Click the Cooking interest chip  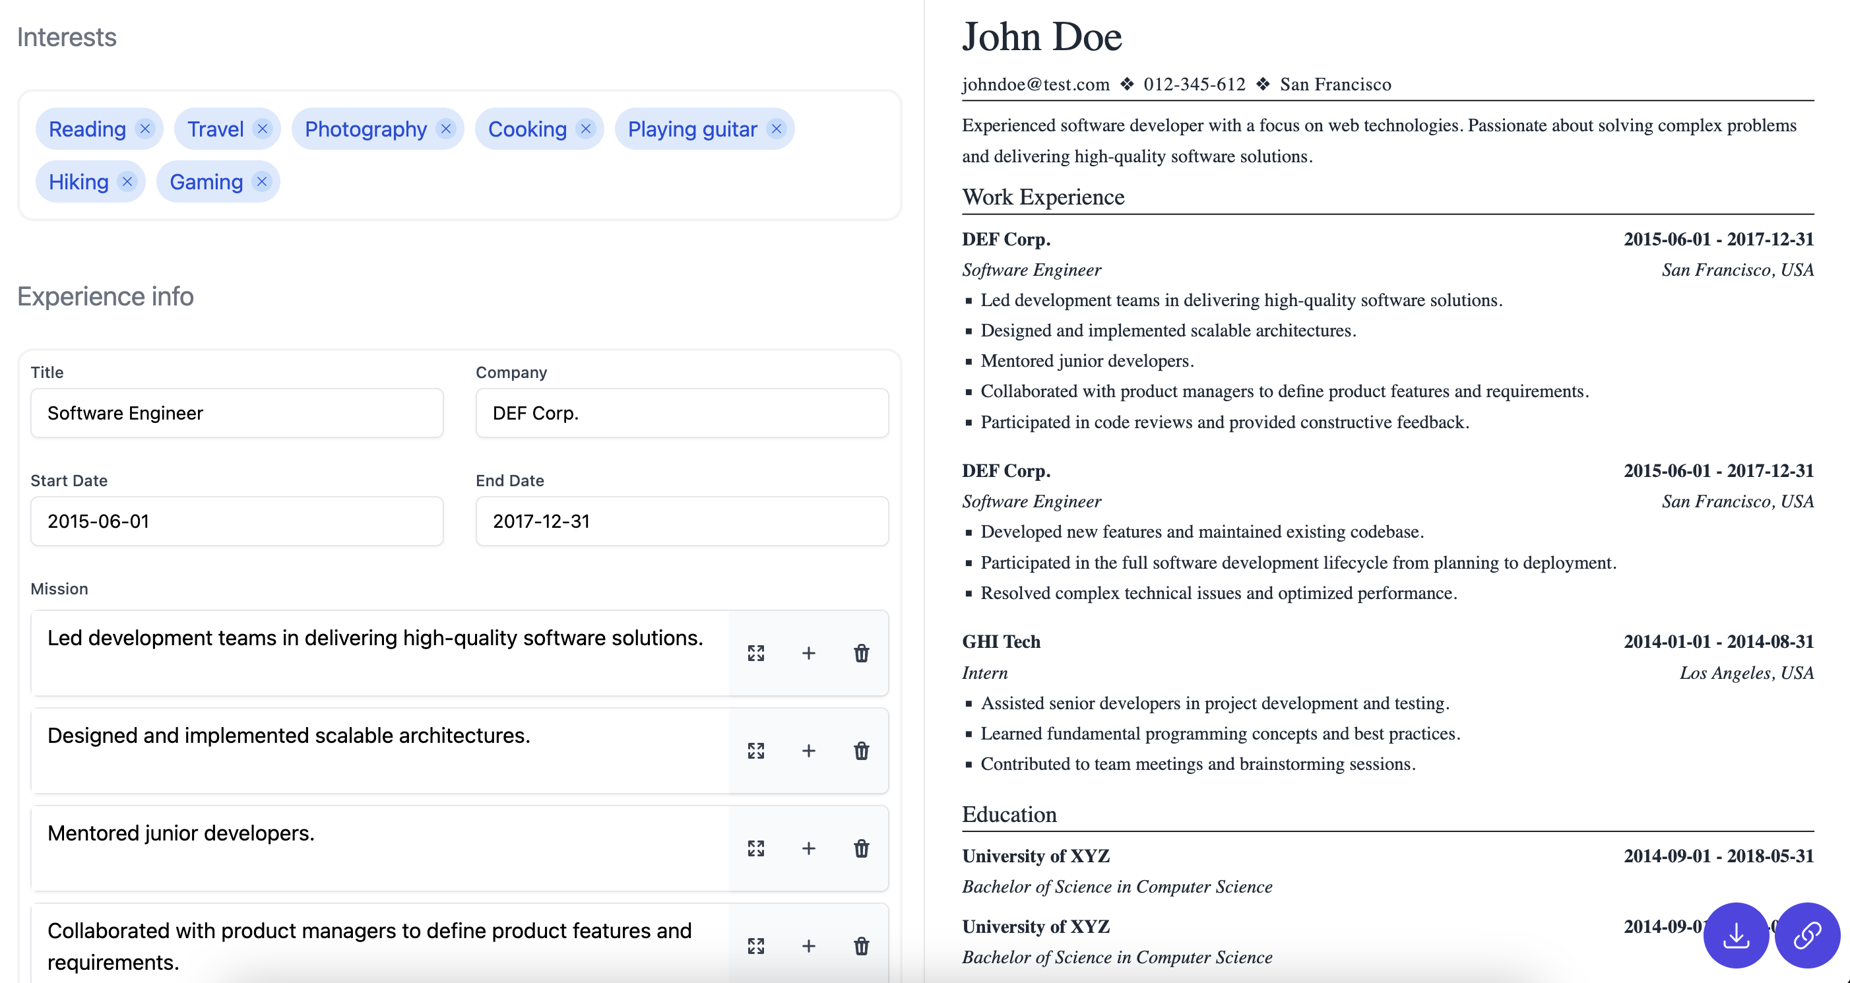tap(527, 129)
